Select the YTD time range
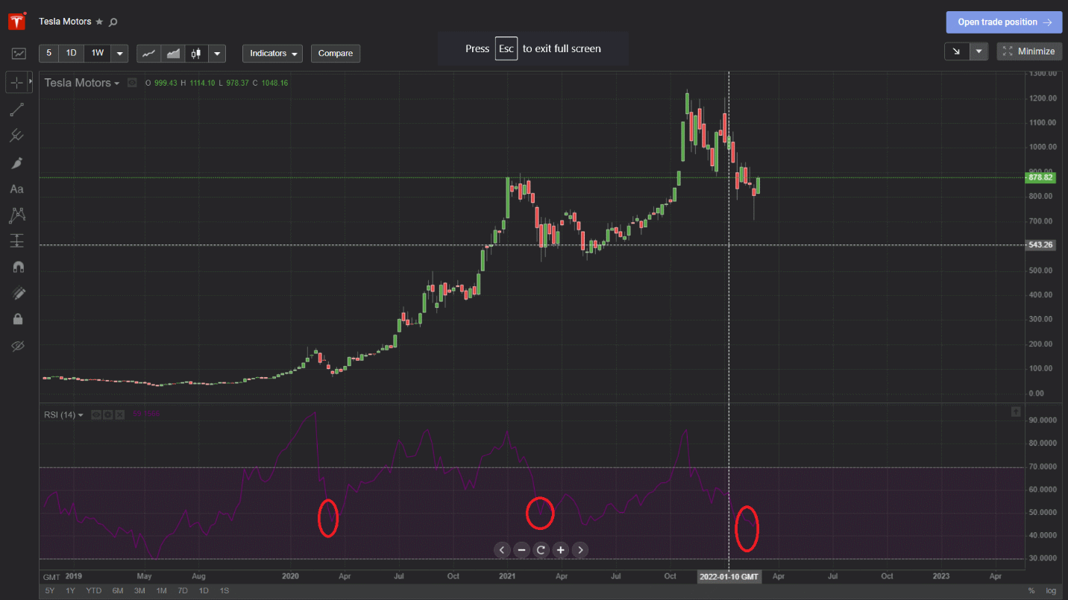Screen dimensions: 1068x600 click(94, 591)
